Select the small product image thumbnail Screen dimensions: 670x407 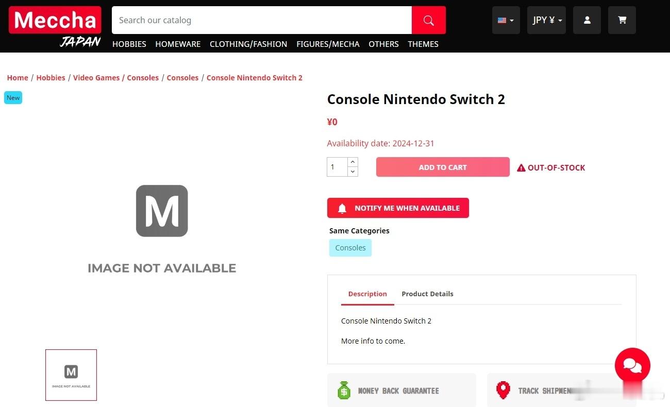pos(71,375)
